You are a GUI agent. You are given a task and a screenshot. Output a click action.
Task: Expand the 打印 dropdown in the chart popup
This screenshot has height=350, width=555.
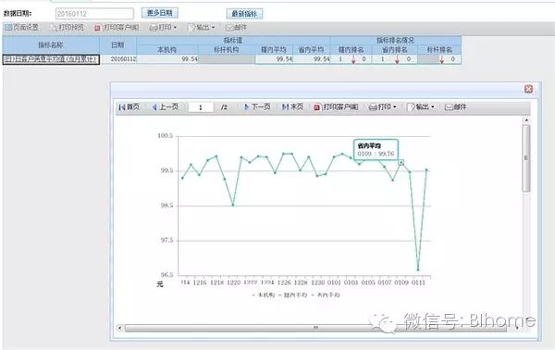pyautogui.click(x=383, y=107)
